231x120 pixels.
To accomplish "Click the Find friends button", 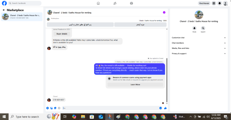I will click(204, 3).
